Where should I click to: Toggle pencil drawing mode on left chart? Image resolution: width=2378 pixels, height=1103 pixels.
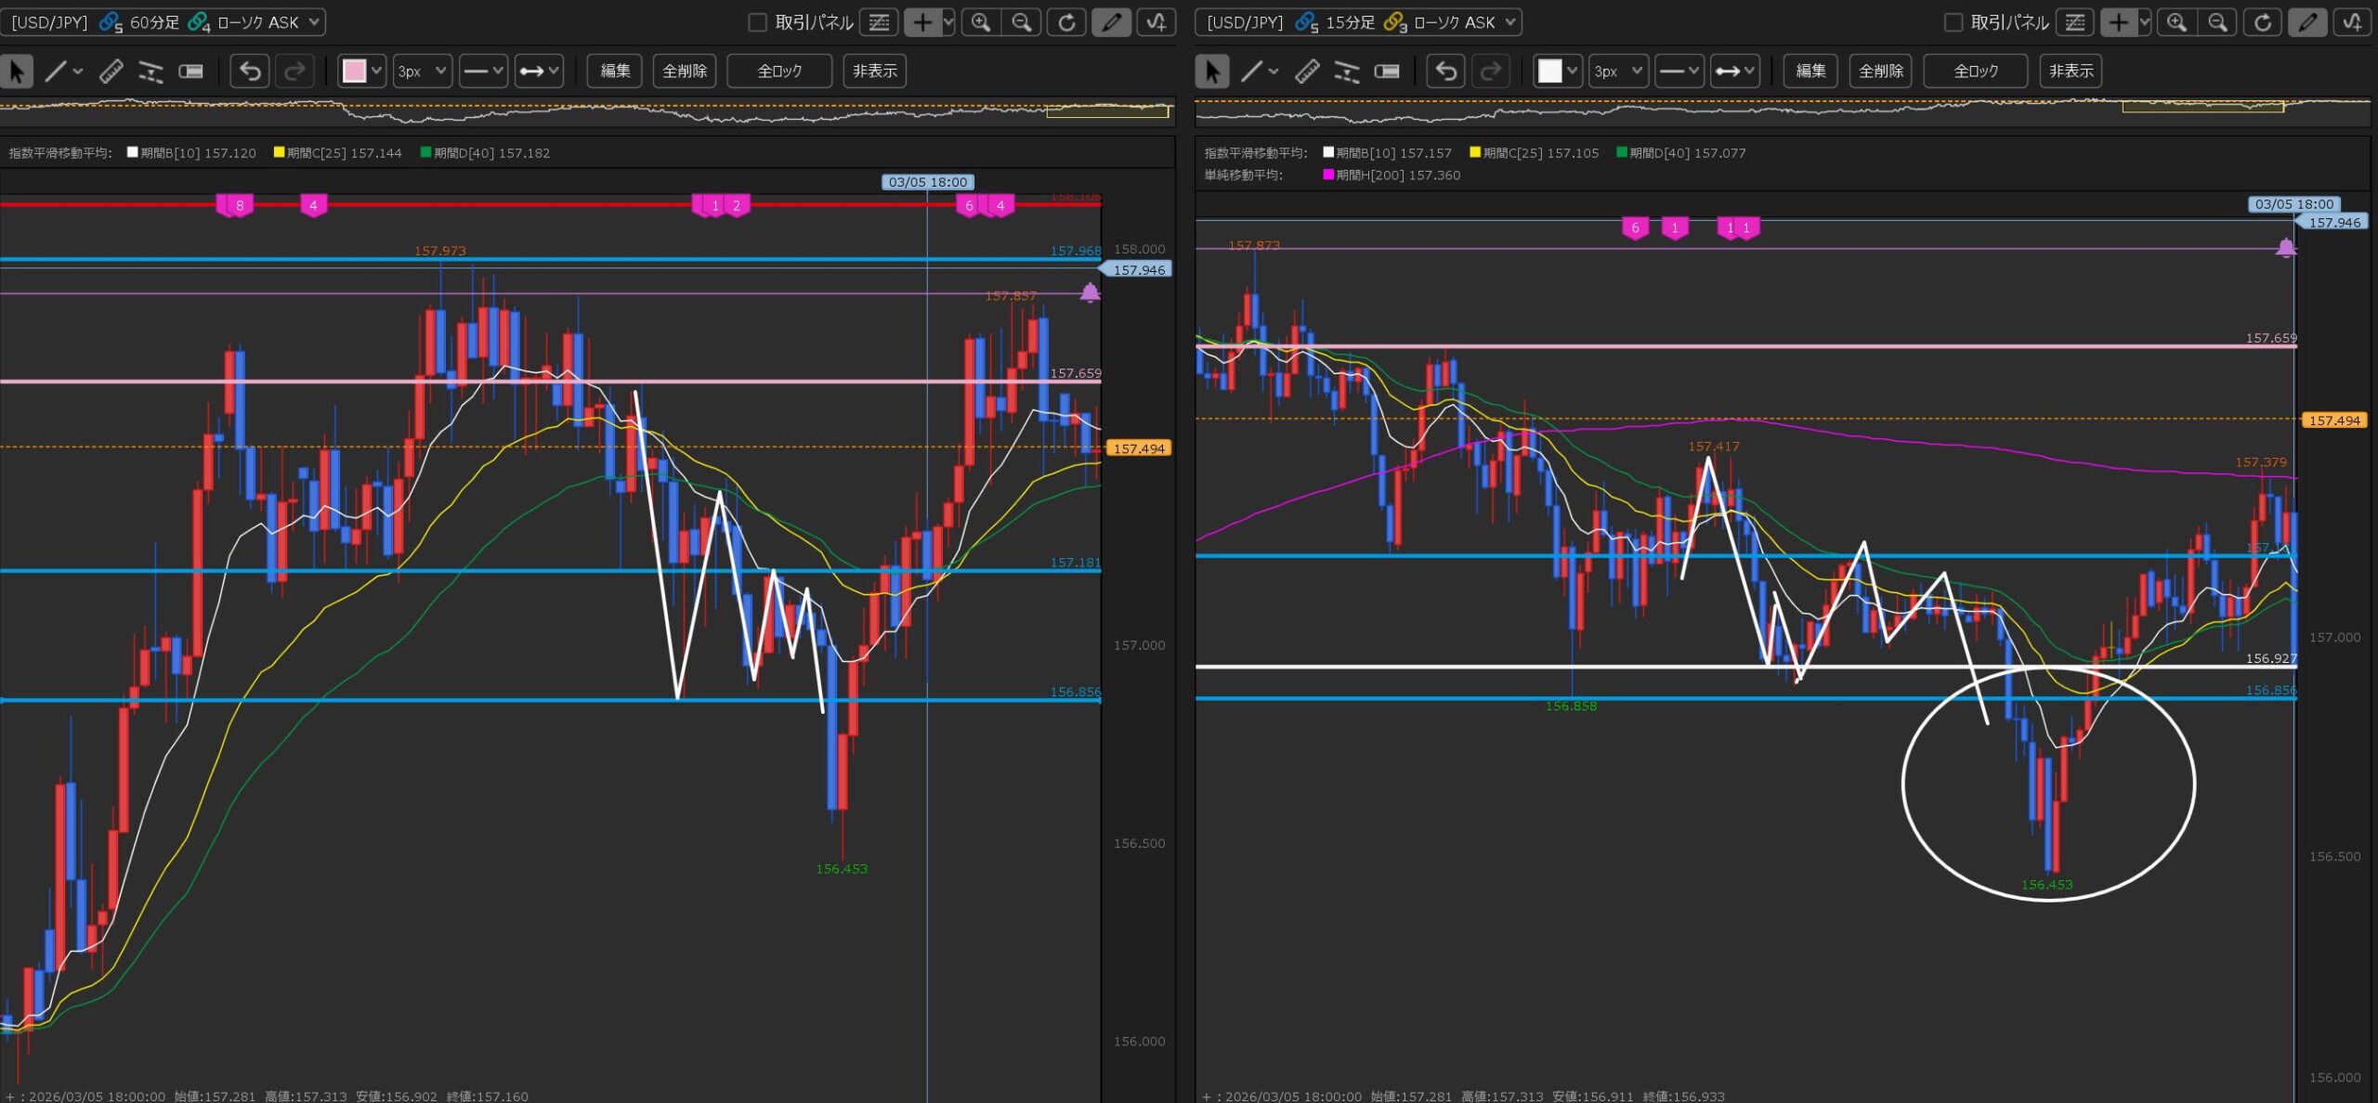pos(1111,22)
